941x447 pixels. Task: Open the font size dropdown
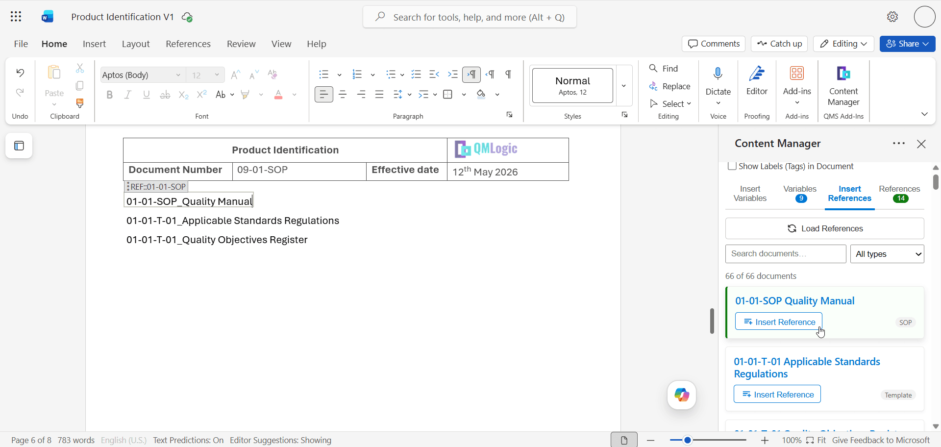tap(217, 75)
